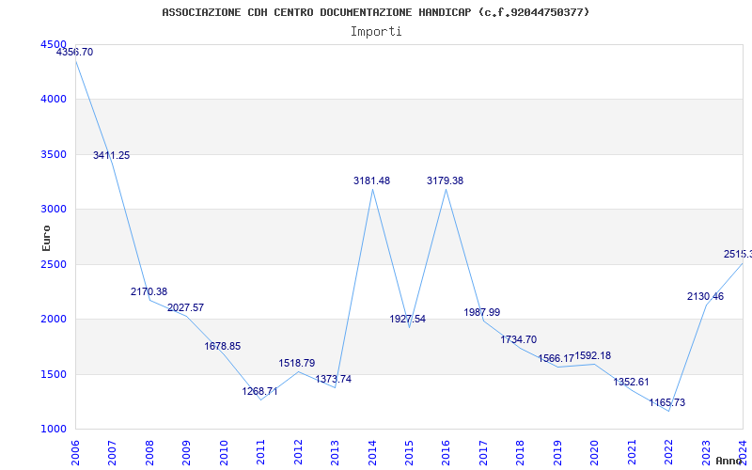The width and height of the screenshot is (752, 470).
Task: Click the 2019 year label
Action: (557, 452)
